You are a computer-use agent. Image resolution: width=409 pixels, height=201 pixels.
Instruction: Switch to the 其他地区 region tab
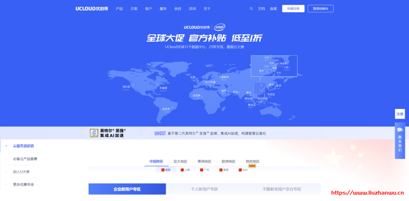pos(252,162)
